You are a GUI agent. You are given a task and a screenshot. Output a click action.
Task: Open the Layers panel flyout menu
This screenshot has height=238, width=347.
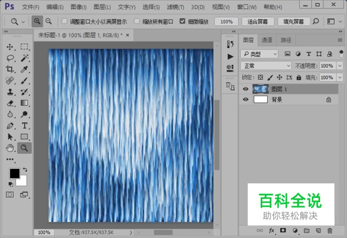click(x=340, y=40)
